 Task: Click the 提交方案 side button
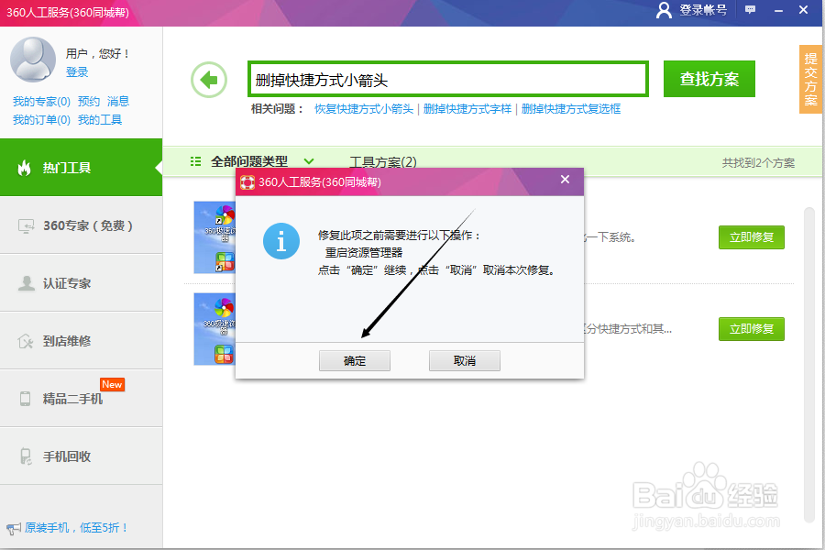pyautogui.click(x=808, y=81)
